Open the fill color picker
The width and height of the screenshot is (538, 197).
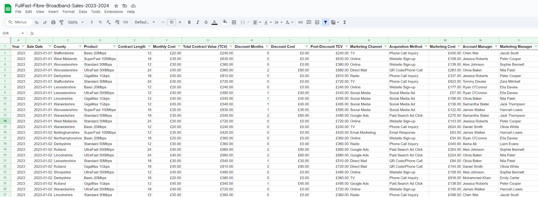[x=225, y=22]
